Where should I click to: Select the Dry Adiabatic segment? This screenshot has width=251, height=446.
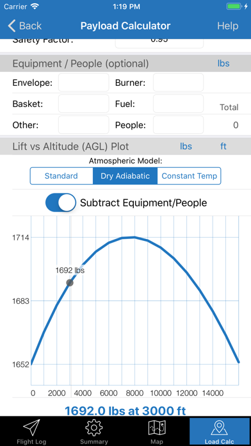click(x=125, y=176)
